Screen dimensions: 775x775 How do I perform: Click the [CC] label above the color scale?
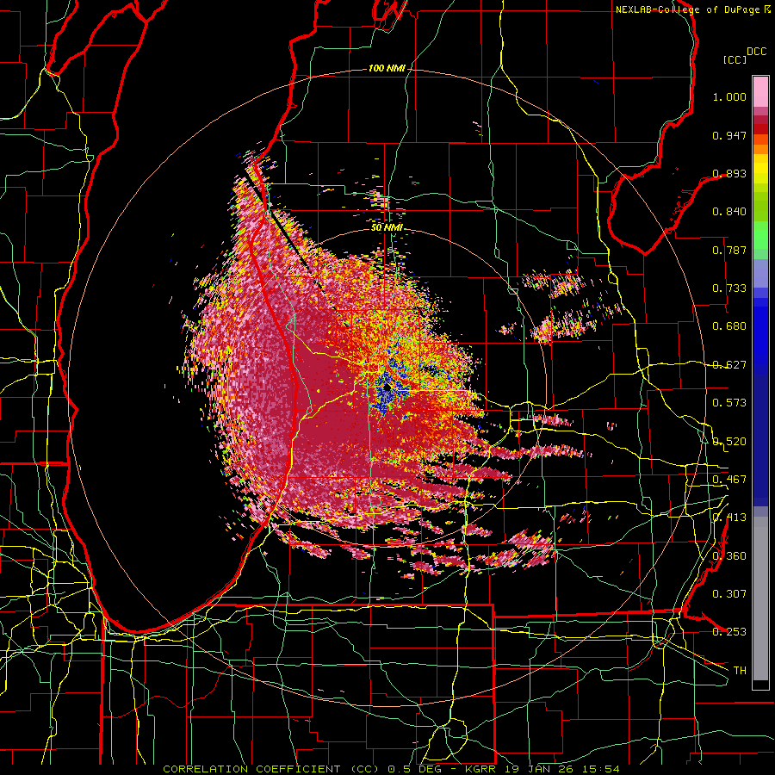pyautogui.click(x=735, y=59)
